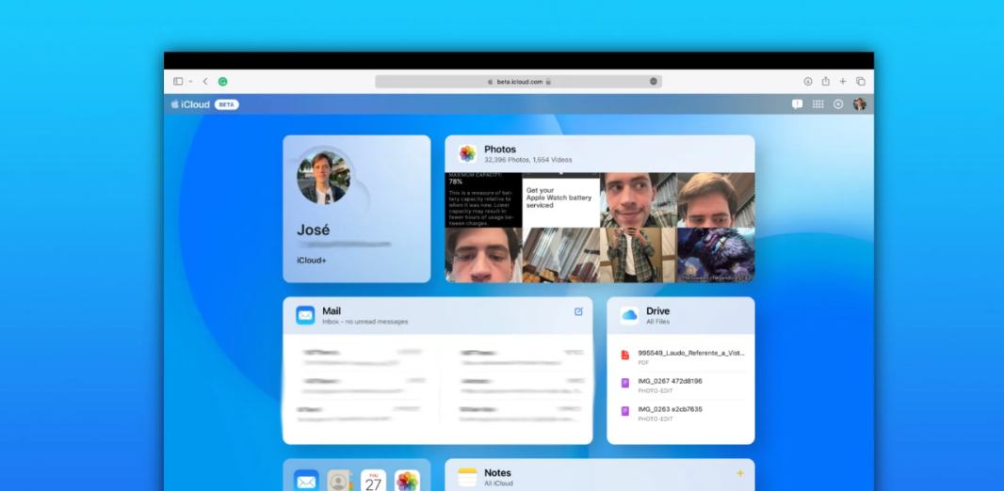1004x491 pixels.
Task: Show Safari downloads
Action: click(808, 81)
